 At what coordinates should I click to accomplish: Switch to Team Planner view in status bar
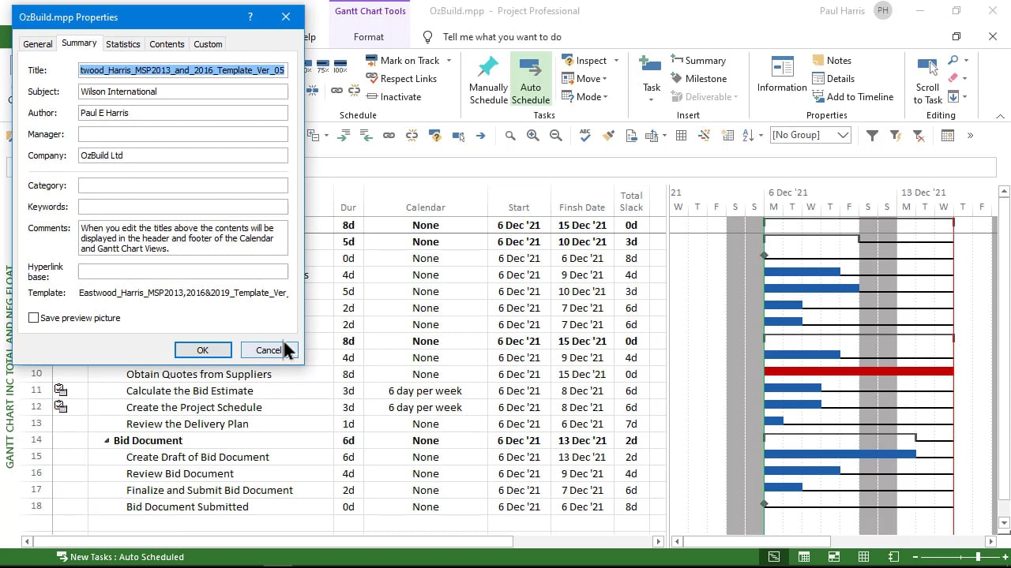tap(834, 557)
